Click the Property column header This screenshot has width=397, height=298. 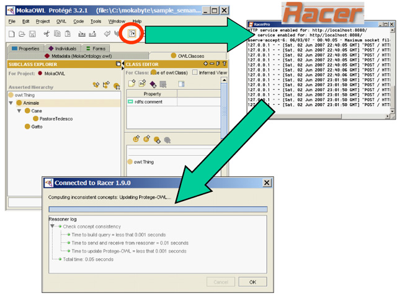152,94
